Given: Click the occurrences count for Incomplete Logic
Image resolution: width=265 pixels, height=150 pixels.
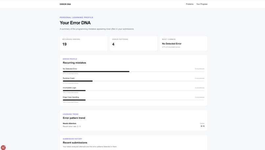Looking at the screenshot, I should click(200, 88).
